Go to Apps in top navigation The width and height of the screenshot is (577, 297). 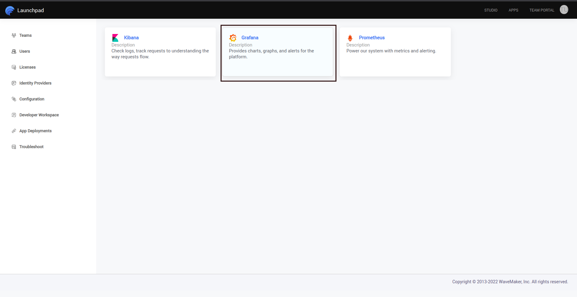click(x=513, y=10)
